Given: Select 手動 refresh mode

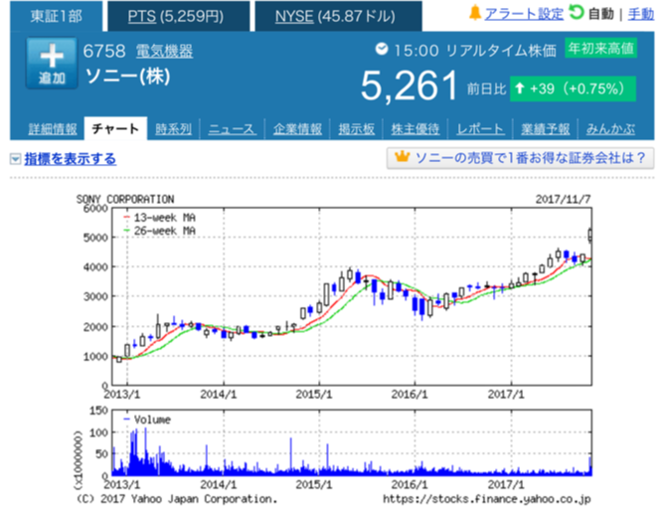Looking at the screenshot, I should point(641,14).
